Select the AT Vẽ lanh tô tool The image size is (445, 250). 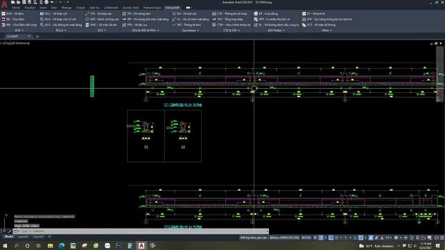click(x=314, y=14)
